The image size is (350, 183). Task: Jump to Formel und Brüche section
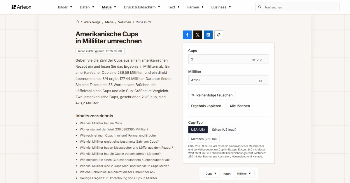click(118, 135)
